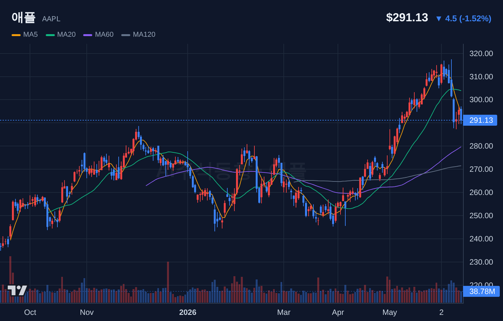Click the 260.00 price axis label
The width and height of the screenshot is (503, 321).
tap(481, 192)
